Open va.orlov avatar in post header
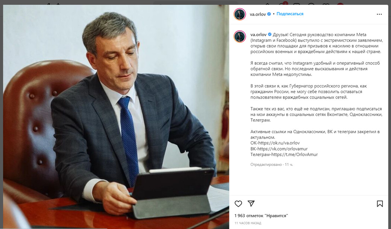This screenshot has width=391, height=229. [x=240, y=14]
